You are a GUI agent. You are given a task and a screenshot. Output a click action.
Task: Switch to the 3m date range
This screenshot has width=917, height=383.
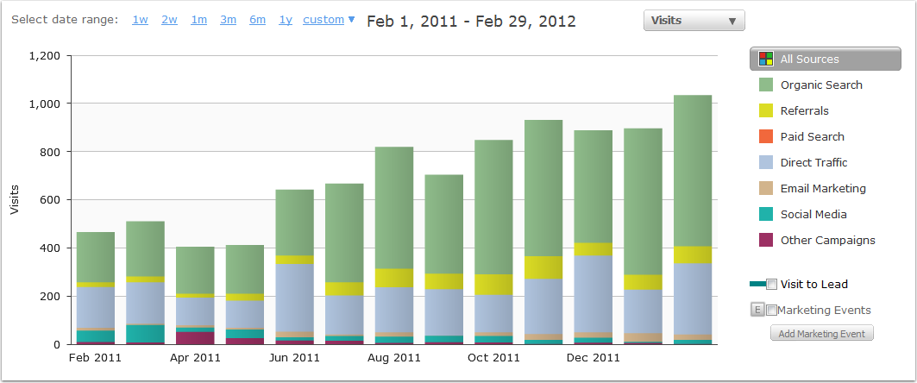click(x=228, y=20)
